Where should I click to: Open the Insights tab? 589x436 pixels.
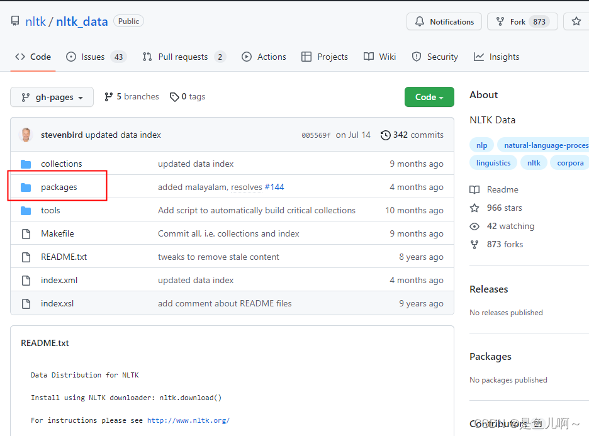click(x=496, y=57)
